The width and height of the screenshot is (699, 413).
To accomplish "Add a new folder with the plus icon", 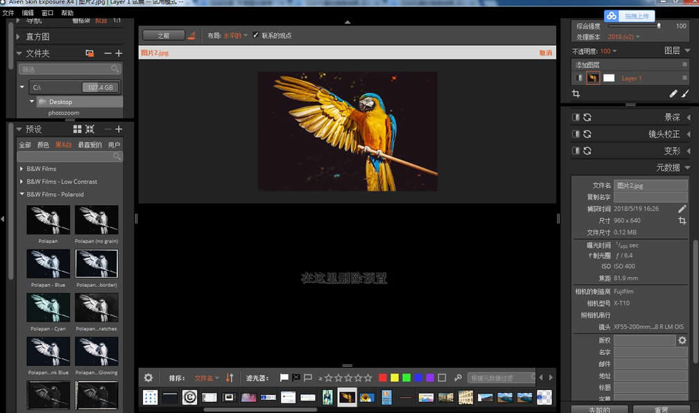I will coord(119,53).
